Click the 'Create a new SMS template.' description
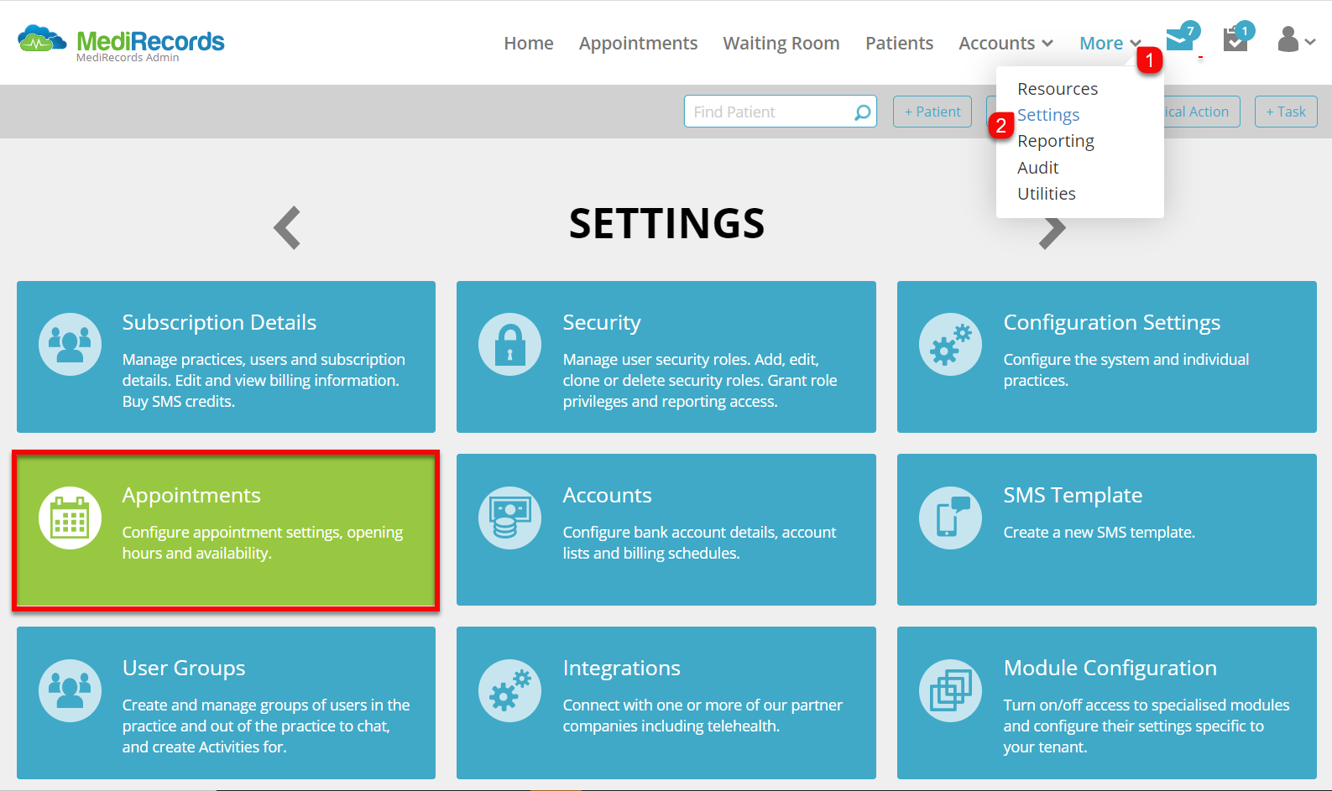 click(1099, 533)
